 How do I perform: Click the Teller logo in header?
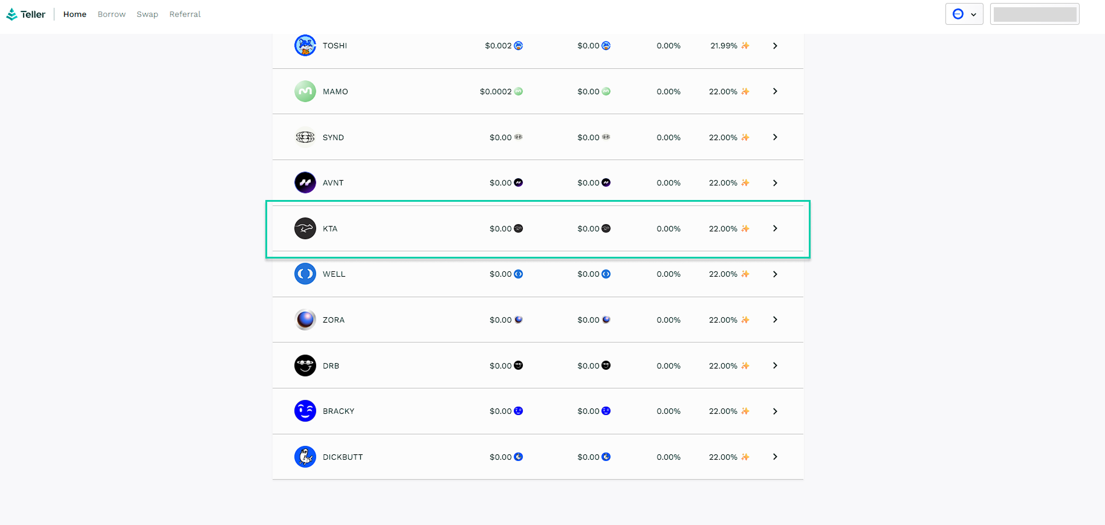pyautogui.click(x=26, y=14)
